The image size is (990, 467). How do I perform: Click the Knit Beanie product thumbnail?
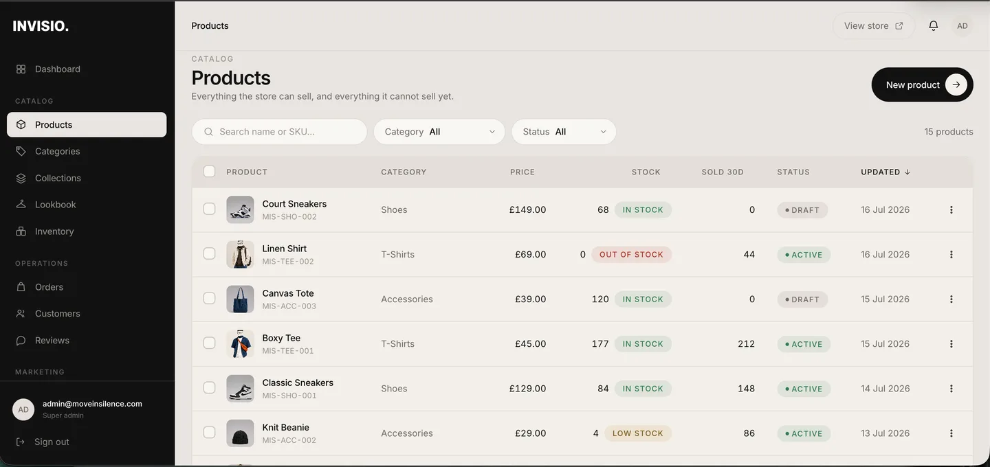(x=240, y=433)
